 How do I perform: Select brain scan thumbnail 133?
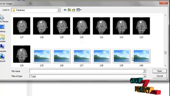[x=141, y=26]
